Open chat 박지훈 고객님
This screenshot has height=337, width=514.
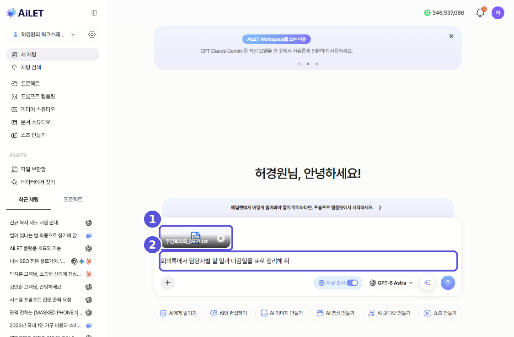point(51,274)
